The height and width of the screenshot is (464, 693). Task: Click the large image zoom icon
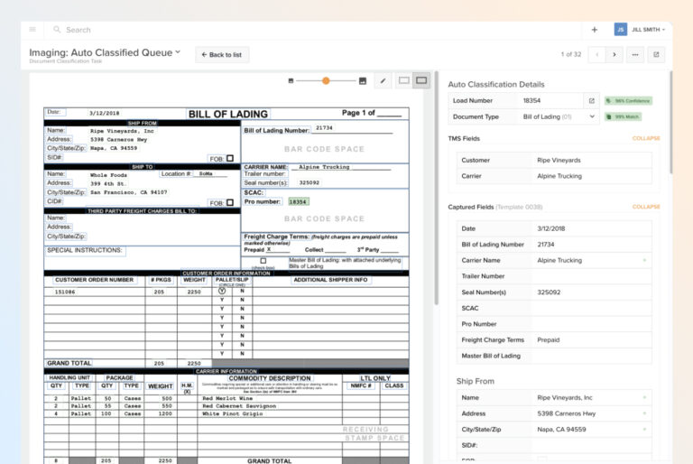tap(363, 81)
